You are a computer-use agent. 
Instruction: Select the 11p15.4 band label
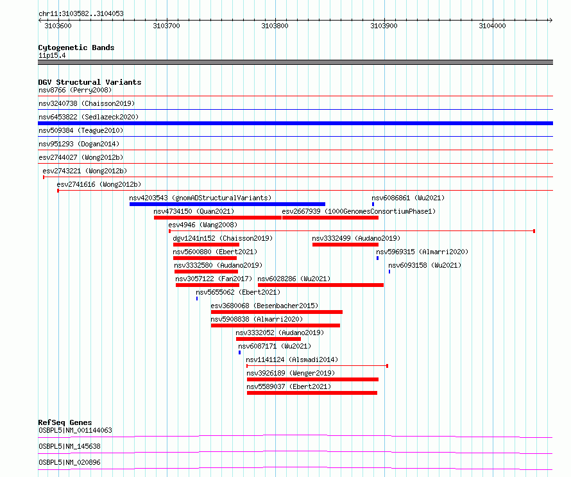52,55
